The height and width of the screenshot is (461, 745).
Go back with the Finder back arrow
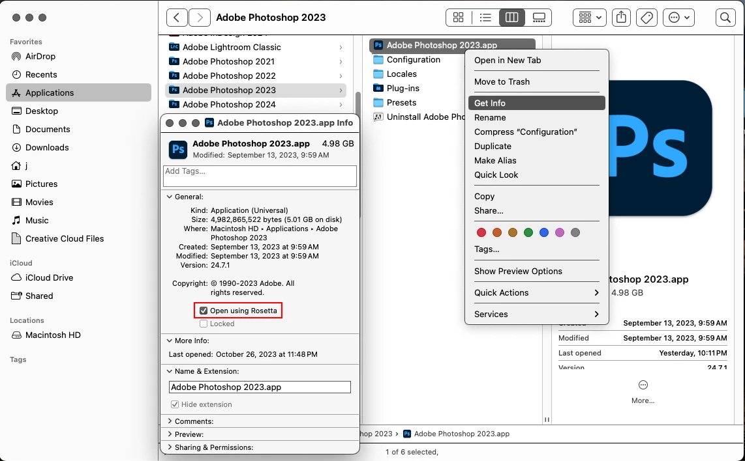point(176,18)
